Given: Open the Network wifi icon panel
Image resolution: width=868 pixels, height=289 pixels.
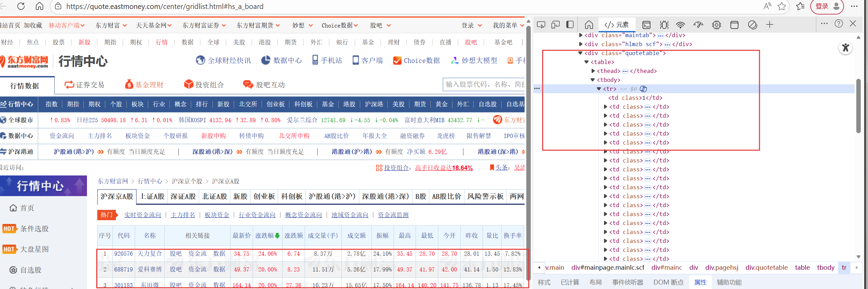Looking at the screenshot, I should (x=680, y=25).
